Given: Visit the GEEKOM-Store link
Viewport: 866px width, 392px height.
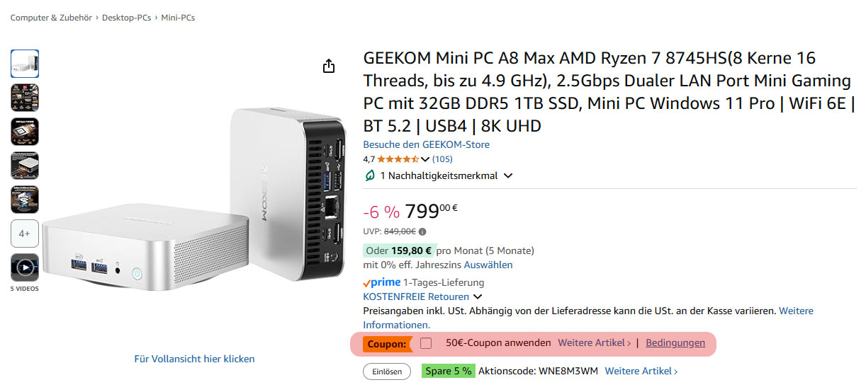Looking at the screenshot, I should tap(426, 144).
